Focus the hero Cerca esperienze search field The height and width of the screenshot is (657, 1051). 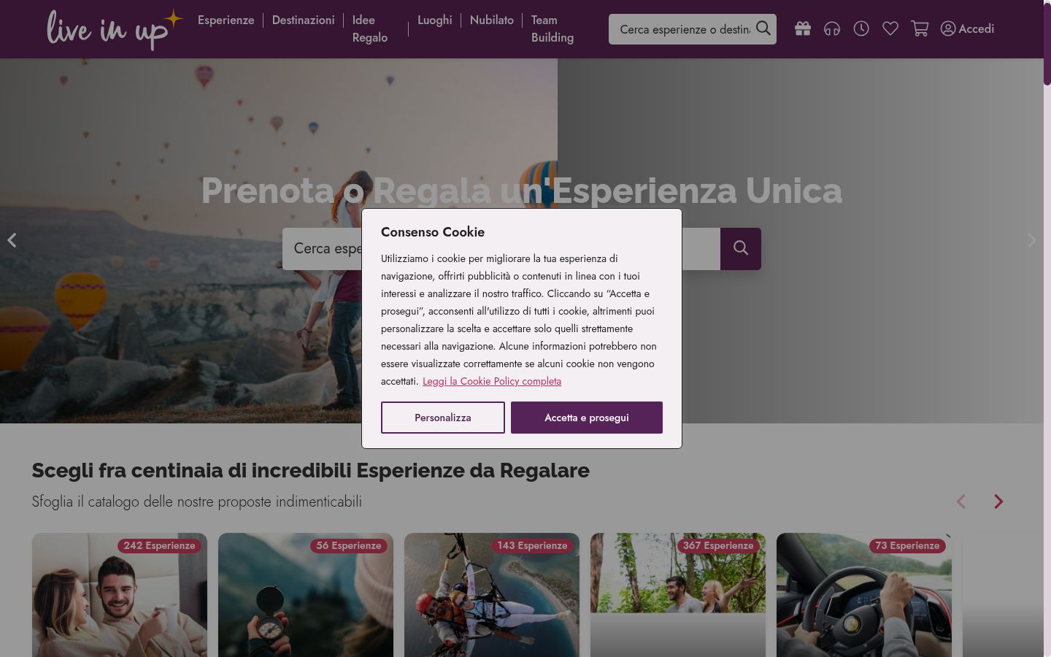[x=501, y=249]
